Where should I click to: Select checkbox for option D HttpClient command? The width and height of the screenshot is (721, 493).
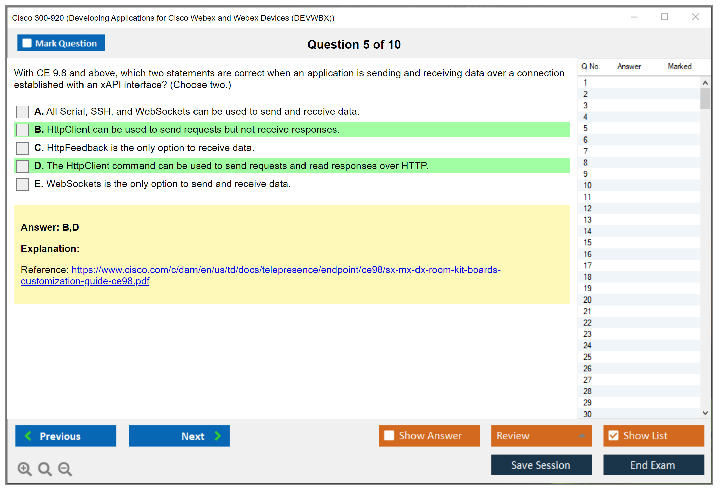22,166
